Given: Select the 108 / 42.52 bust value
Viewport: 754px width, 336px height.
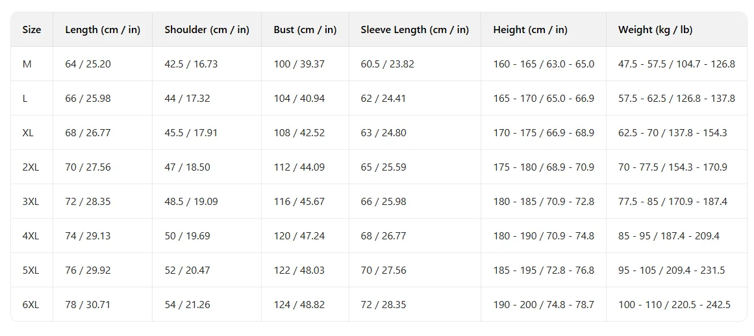Looking at the screenshot, I should (x=299, y=132).
